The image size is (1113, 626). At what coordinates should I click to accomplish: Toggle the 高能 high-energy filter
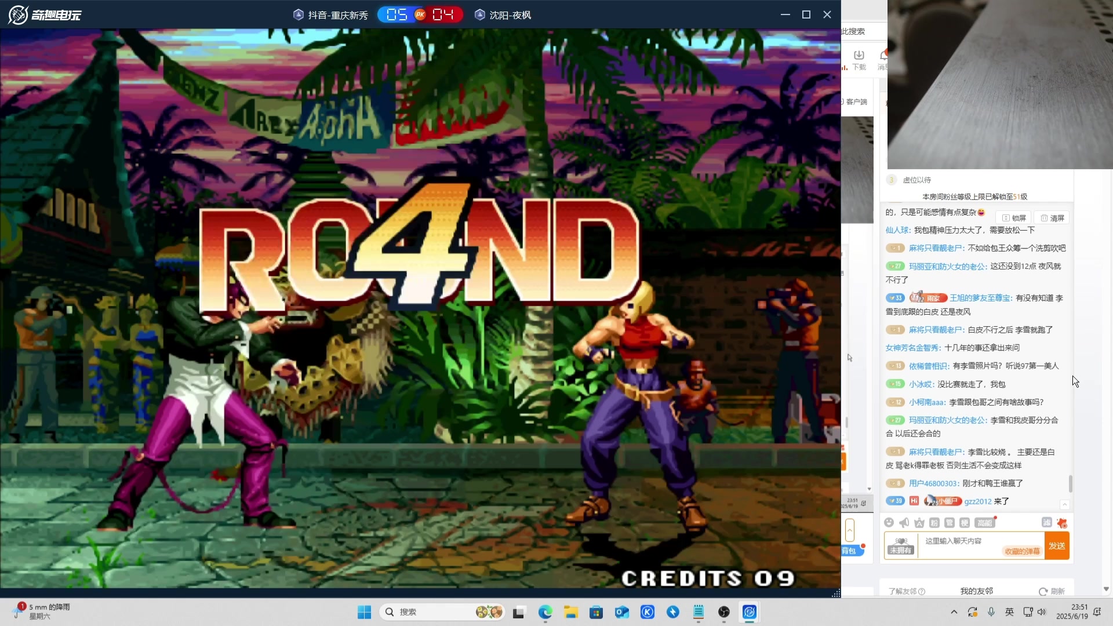point(984,523)
